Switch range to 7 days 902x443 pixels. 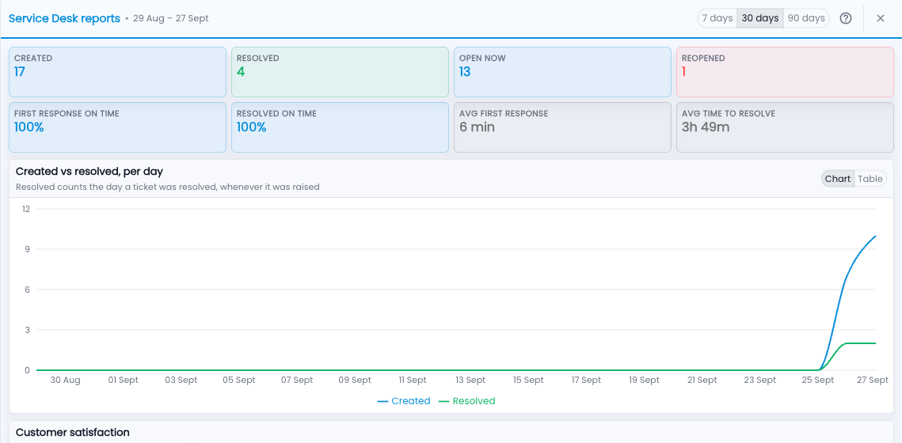717,18
